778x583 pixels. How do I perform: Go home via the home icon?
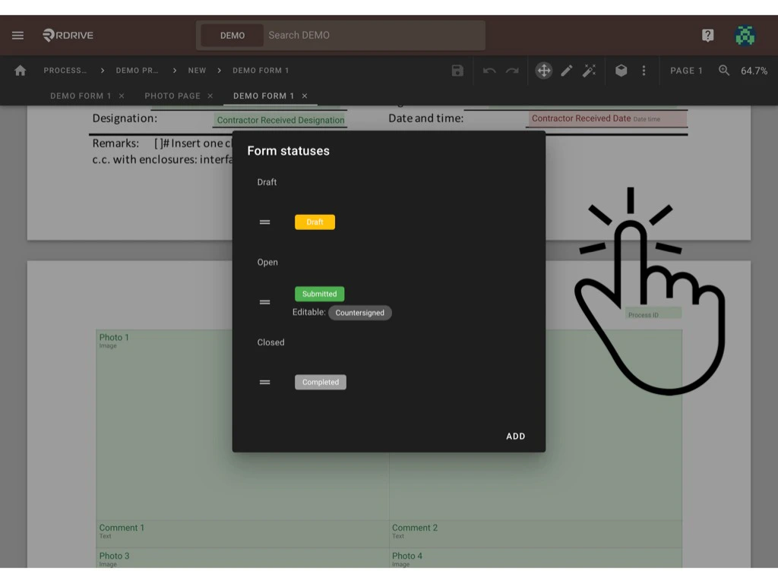point(19,70)
